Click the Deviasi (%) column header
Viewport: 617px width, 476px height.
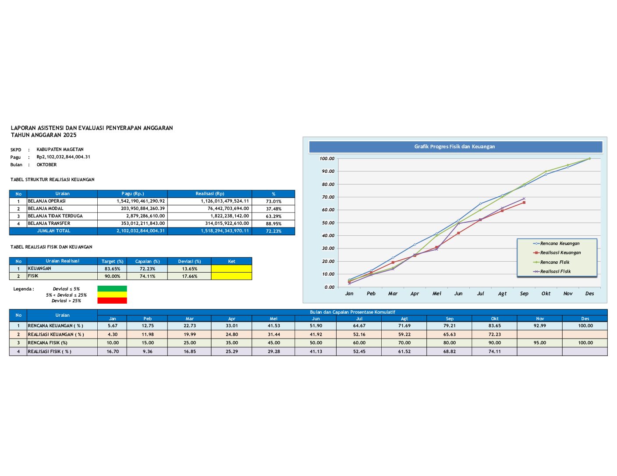pyautogui.click(x=189, y=261)
